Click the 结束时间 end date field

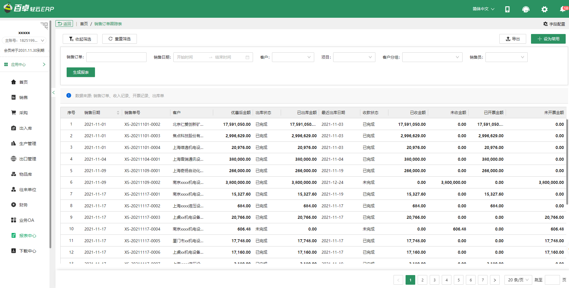(228, 57)
